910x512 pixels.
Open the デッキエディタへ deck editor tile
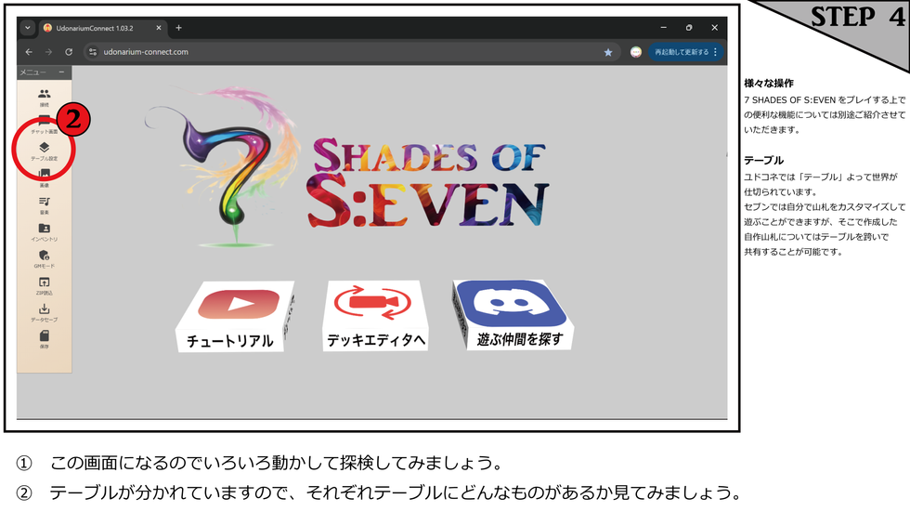[375, 315]
